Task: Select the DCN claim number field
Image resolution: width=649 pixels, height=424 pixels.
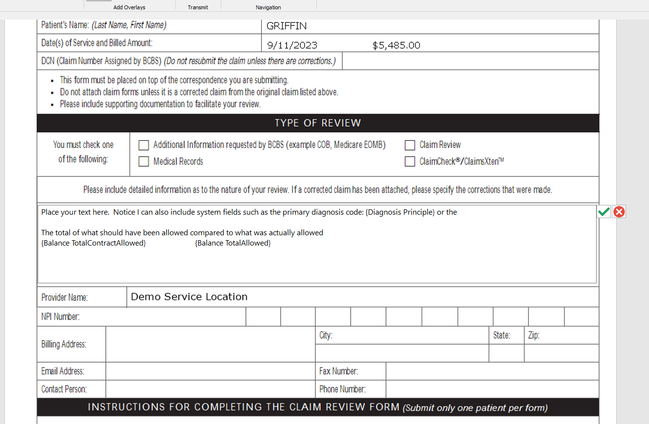Action: point(470,61)
